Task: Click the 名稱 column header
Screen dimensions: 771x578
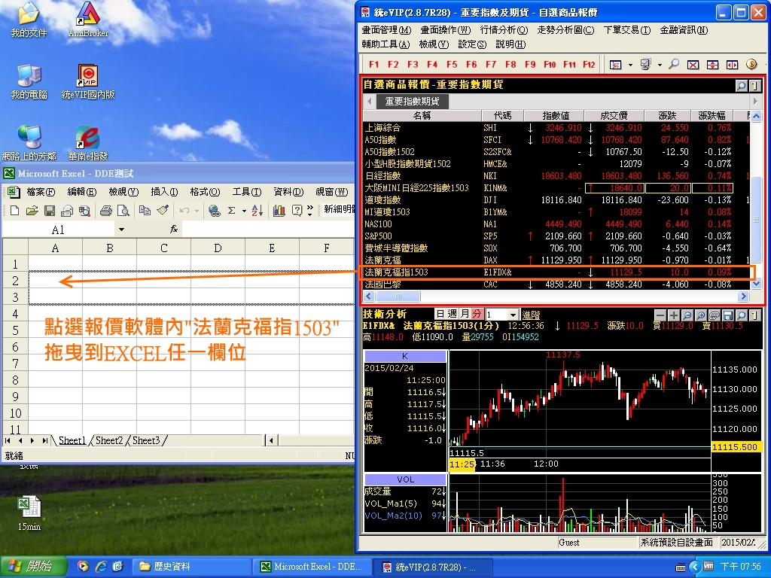Action: click(422, 115)
